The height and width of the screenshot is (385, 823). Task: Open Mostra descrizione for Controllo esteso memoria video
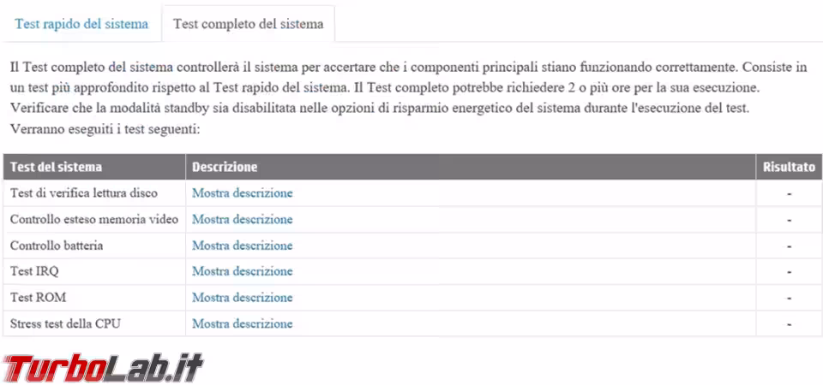[242, 220]
